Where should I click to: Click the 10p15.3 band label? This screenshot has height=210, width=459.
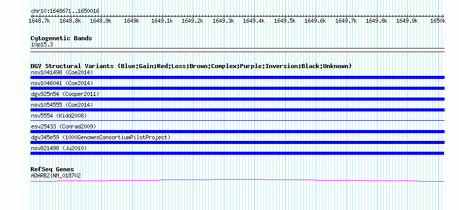coord(42,45)
